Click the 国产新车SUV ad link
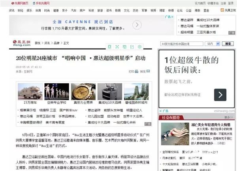 (x=68, y=110)
